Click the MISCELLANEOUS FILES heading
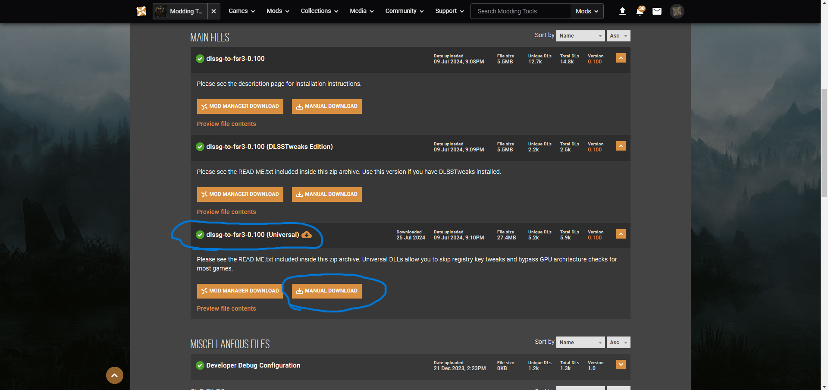Image resolution: width=828 pixels, height=390 pixels. click(x=230, y=344)
